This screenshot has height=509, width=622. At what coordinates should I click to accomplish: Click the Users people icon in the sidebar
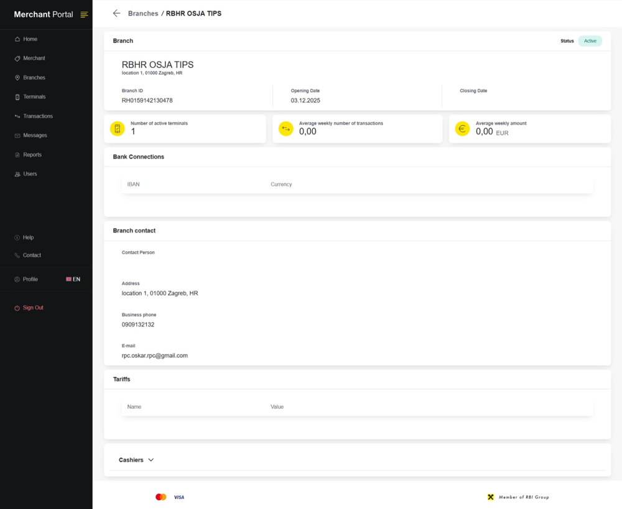click(x=17, y=174)
